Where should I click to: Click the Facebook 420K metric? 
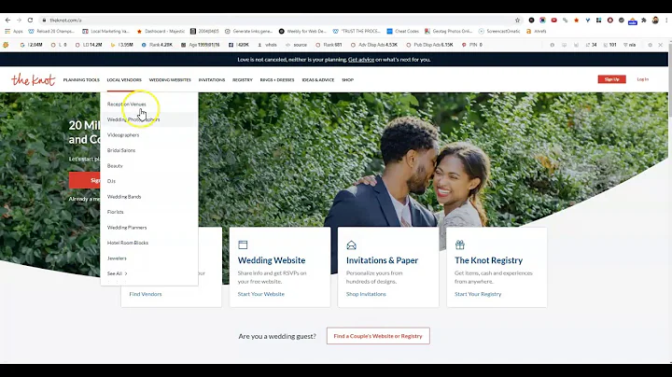(x=239, y=45)
